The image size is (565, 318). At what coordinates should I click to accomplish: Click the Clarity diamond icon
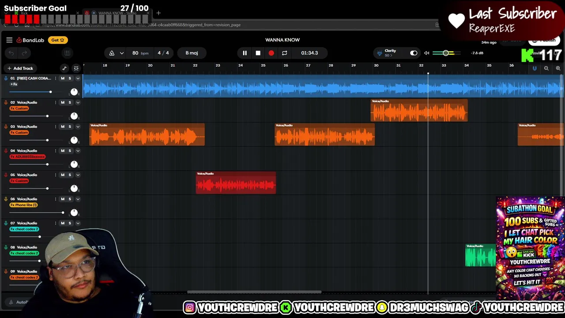point(379,53)
